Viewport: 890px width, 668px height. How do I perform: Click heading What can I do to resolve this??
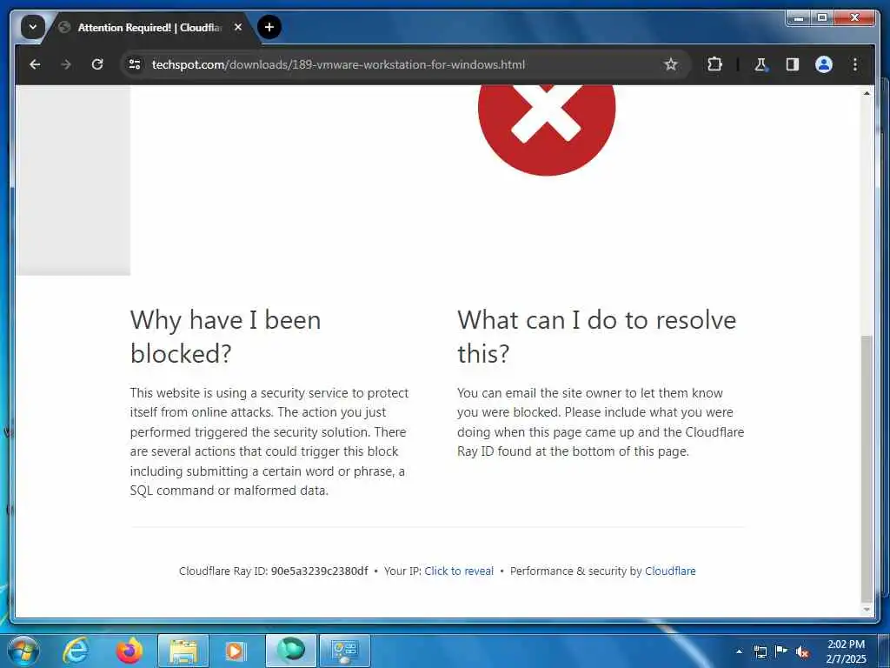pos(596,337)
